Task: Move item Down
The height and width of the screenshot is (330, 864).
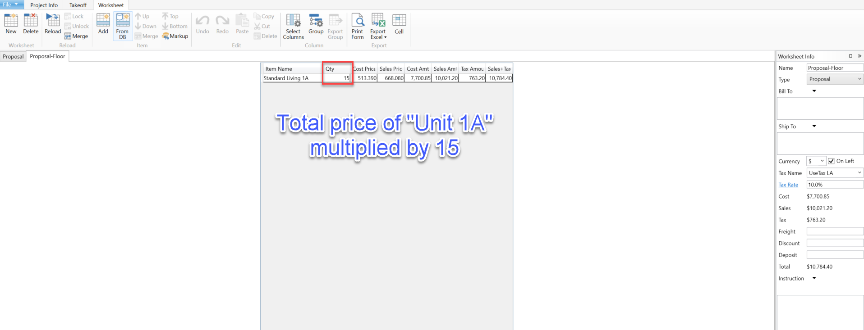Action: [x=146, y=26]
